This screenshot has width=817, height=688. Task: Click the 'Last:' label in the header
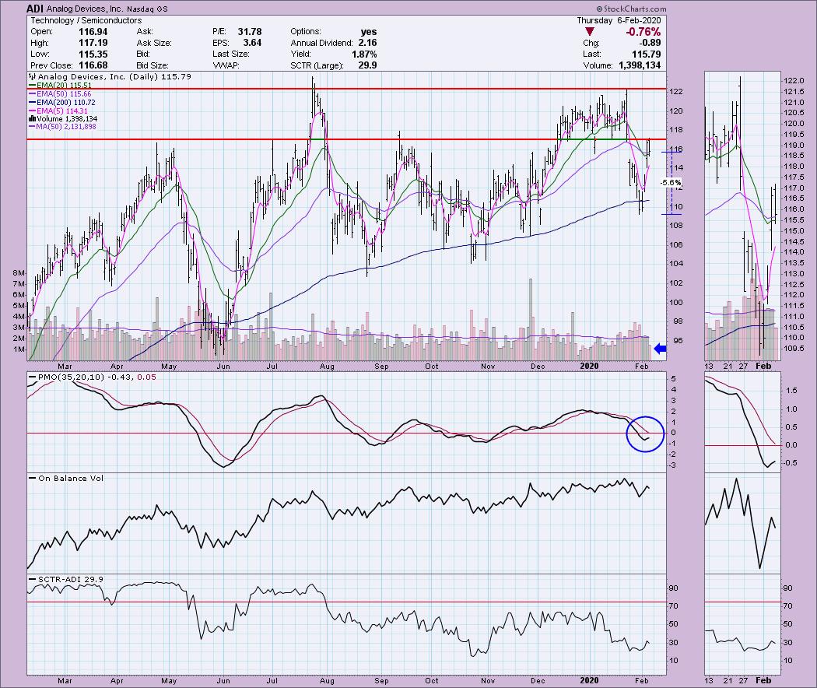point(592,54)
